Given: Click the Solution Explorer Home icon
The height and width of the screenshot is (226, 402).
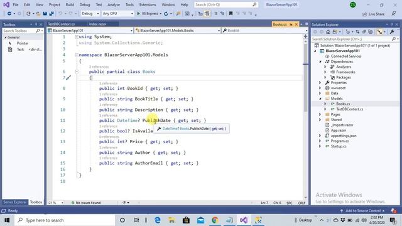Looking at the screenshot, I should click(x=328, y=32).
